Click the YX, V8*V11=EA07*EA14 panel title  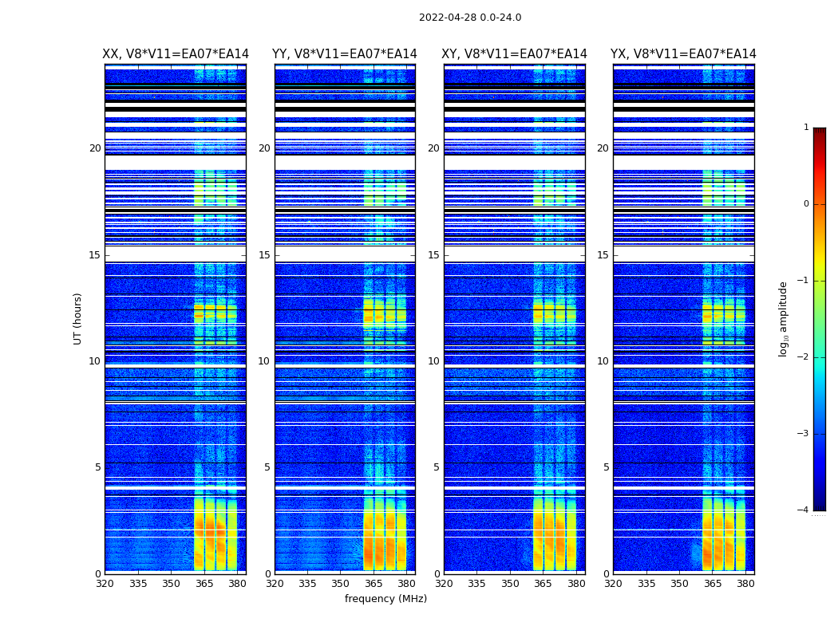point(683,54)
